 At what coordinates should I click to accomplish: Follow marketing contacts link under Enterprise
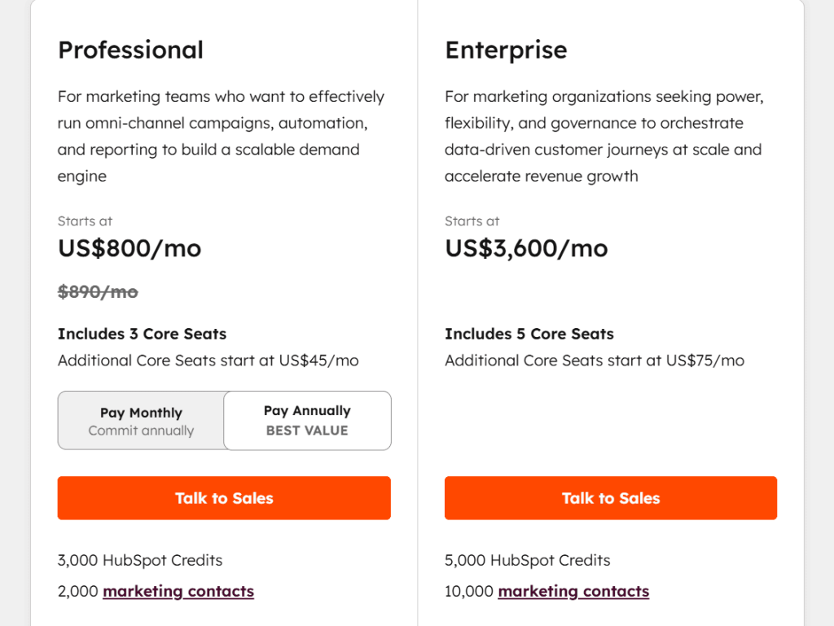click(x=573, y=592)
